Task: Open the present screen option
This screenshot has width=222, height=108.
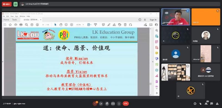Action: pyautogui.click(x=113, y=104)
